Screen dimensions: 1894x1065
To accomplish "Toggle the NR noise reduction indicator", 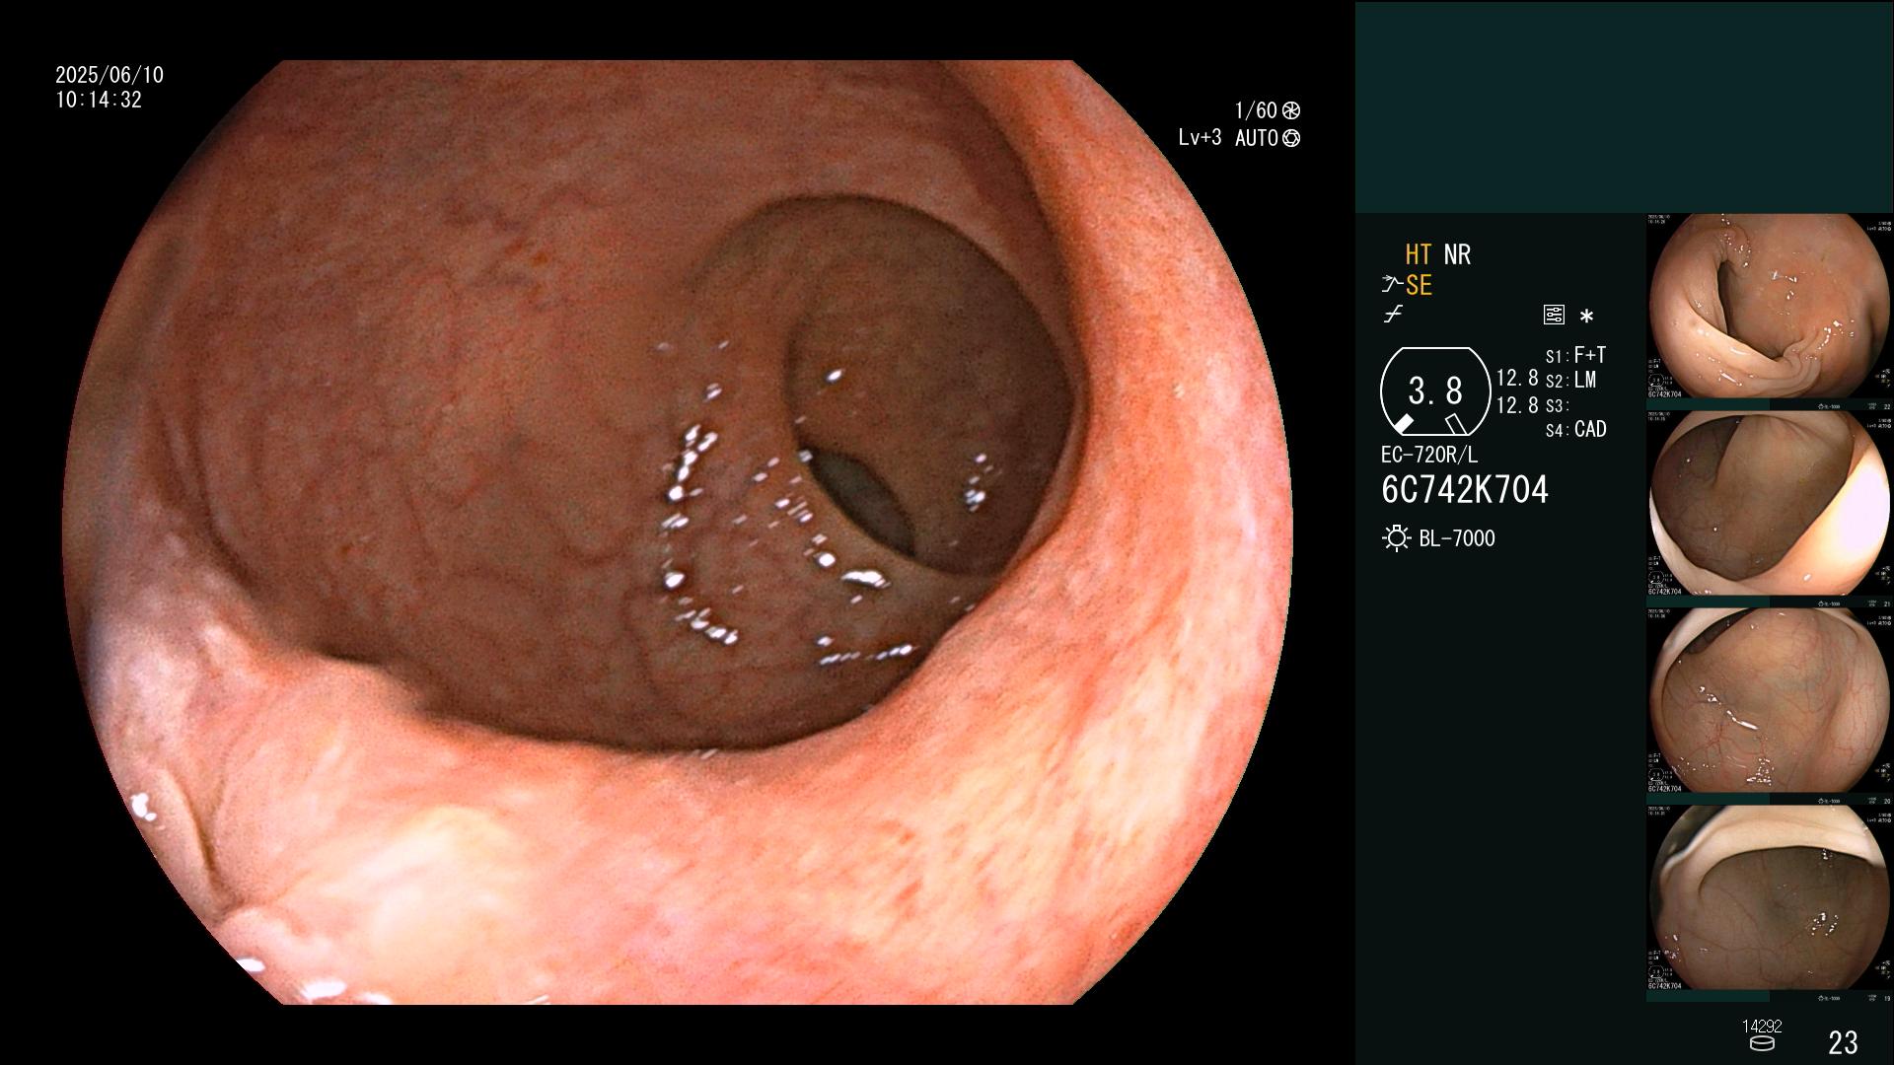I will pyautogui.click(x=1457, y=254).
